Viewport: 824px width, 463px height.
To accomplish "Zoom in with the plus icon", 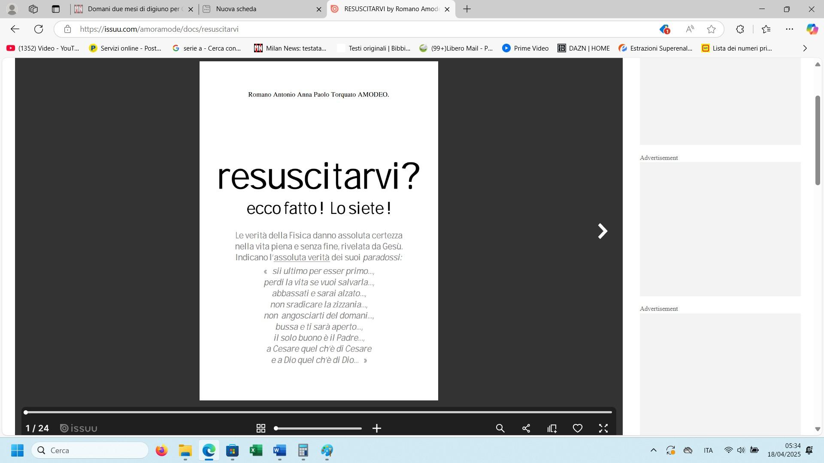I will [x=377, y=428].
